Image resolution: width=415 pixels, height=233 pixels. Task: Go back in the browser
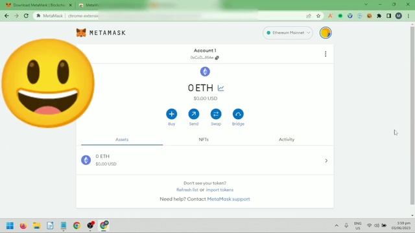click(6, 16)
